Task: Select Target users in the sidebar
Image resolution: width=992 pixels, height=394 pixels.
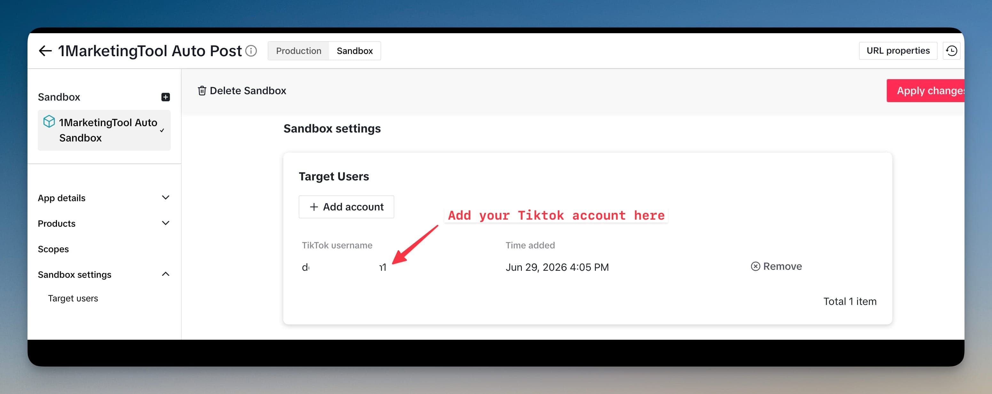Action: point(73,298)
